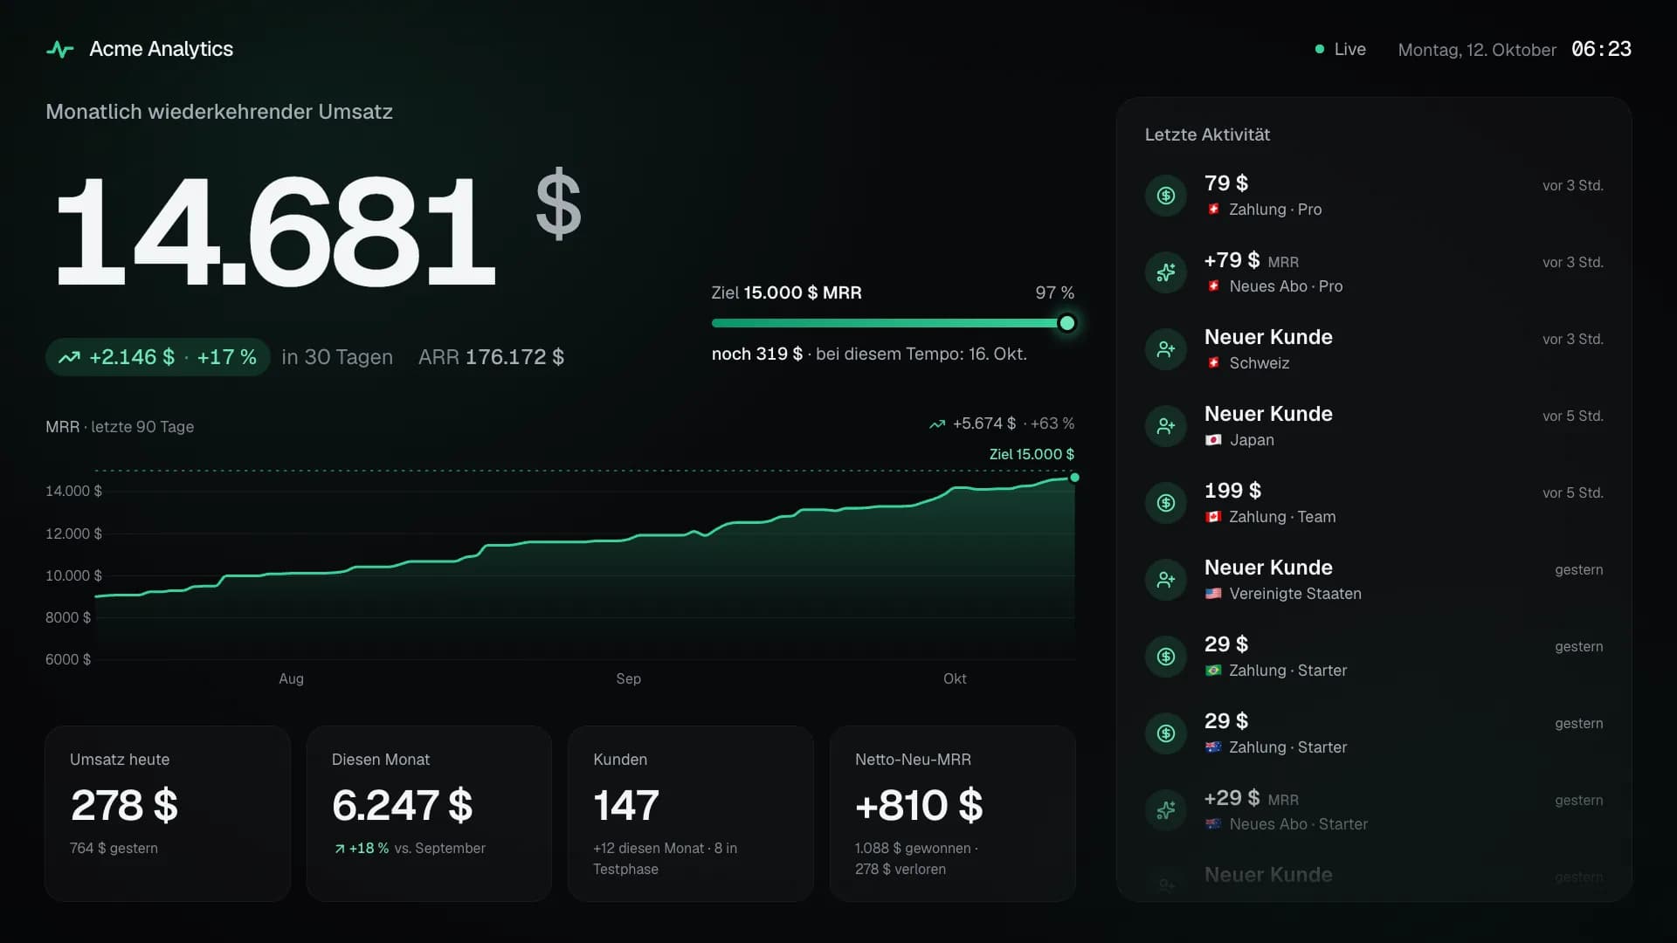Click the green Live status dot

click(1320, 49)
